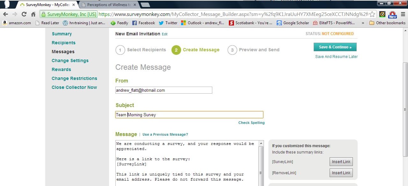The image size is (408, 186).
Task: Open the Chrome hamburger menu
Action: coord(403,14)
